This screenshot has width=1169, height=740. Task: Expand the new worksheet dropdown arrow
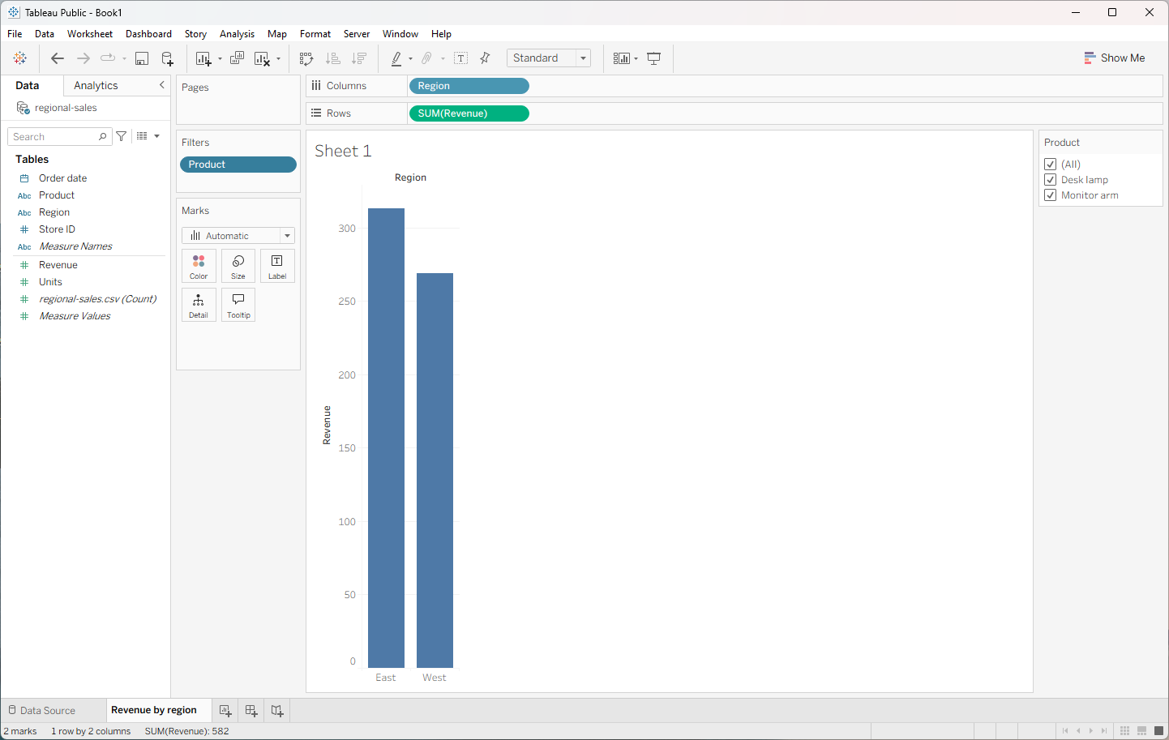click(220, 58)
